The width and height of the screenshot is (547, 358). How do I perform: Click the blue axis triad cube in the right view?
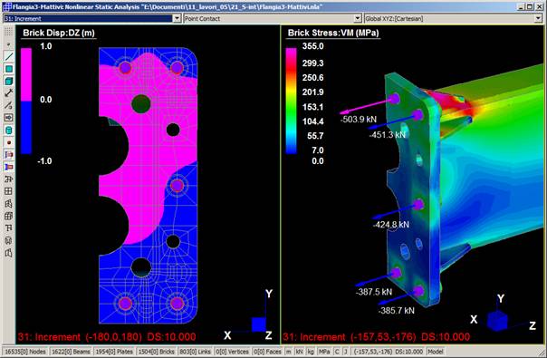(x=497, y=321)
